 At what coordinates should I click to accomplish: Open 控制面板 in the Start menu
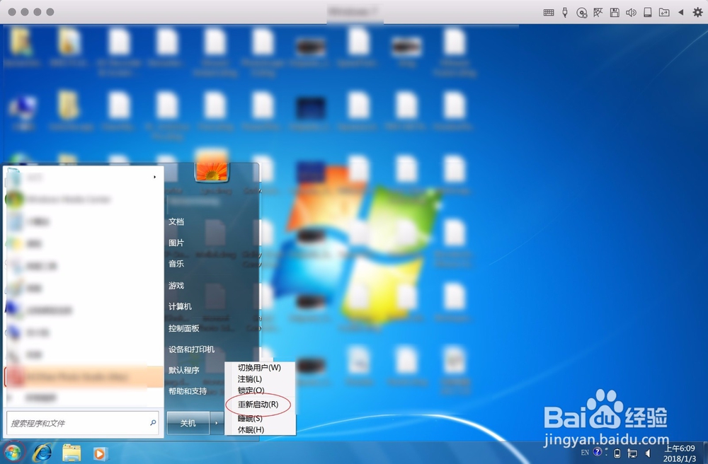pyautogui.click(x=184, y=327)
